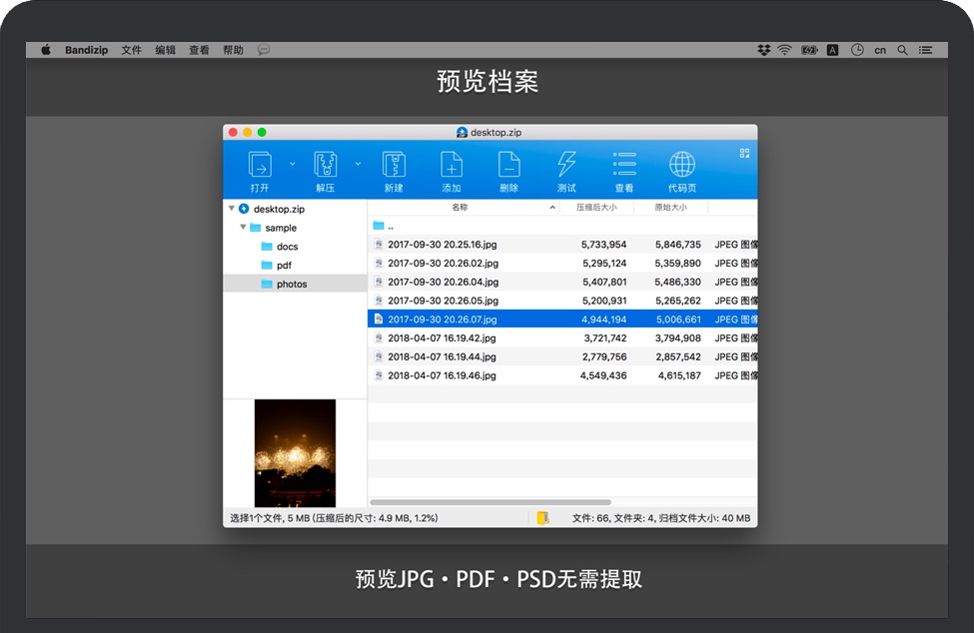Click the green zoom window button

click(x=262, y=132)
